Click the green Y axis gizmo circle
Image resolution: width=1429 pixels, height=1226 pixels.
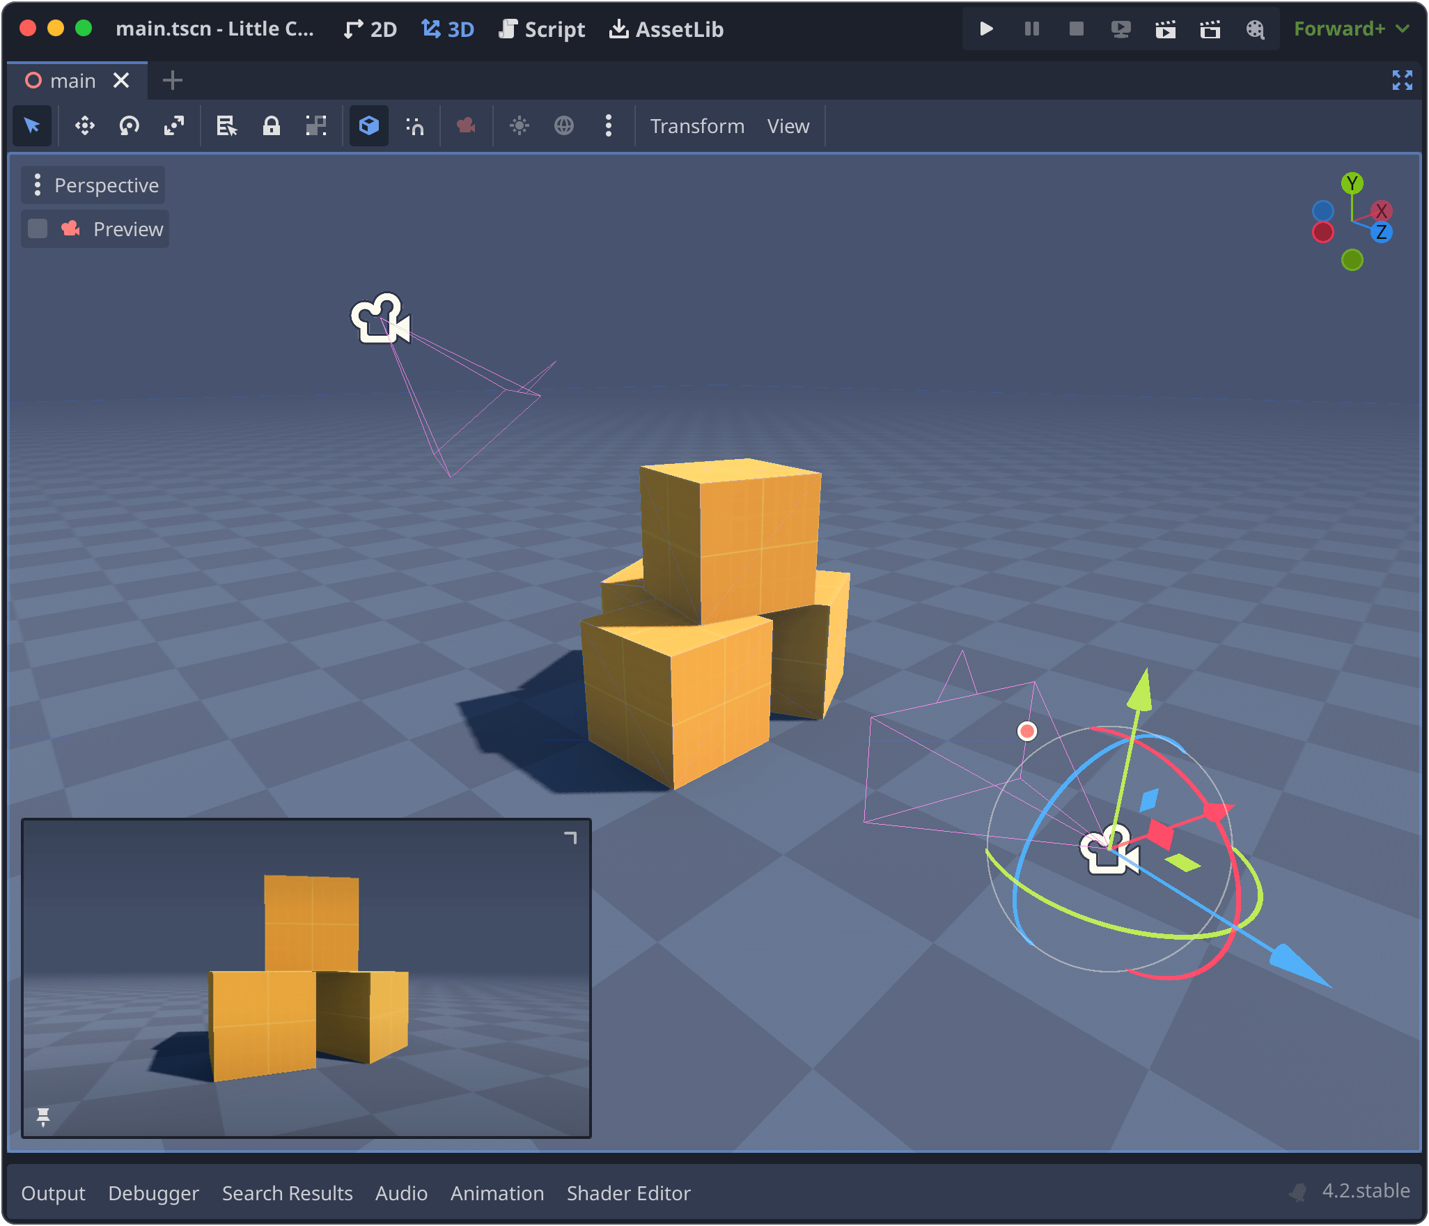[1352, 183]
